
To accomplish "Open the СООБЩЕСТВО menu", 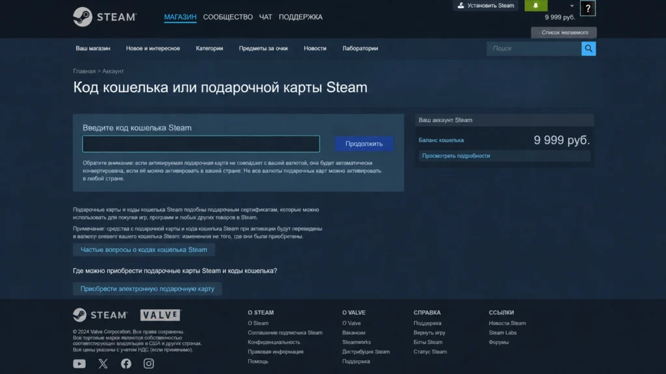I will pyautogui.click(x=228, y=17).
